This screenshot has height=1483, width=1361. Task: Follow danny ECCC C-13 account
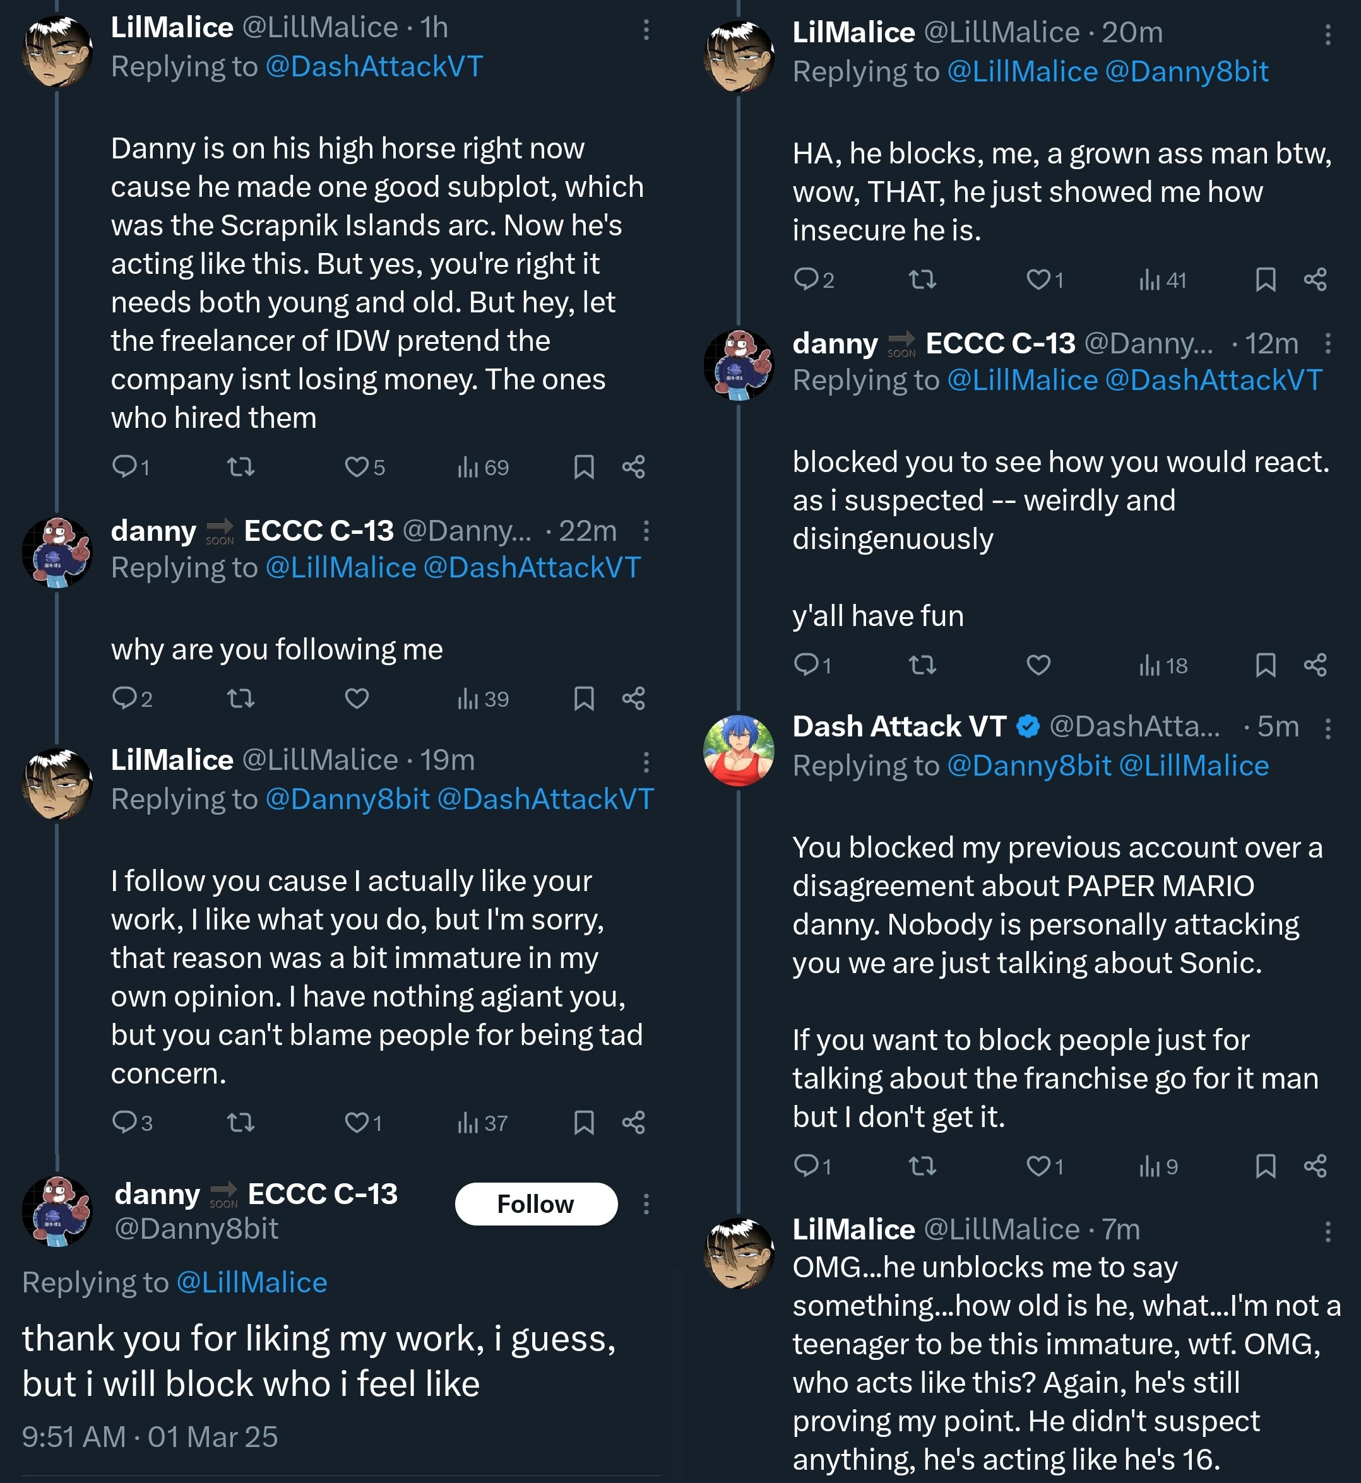point(535,1204)
